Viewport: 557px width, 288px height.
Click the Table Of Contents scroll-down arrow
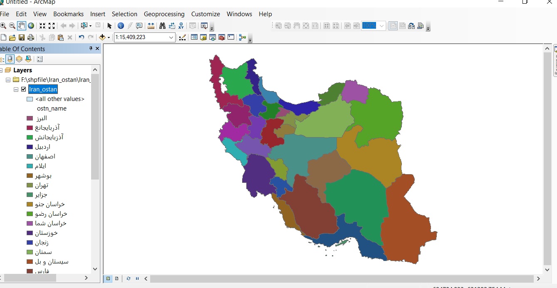point(95,269)
